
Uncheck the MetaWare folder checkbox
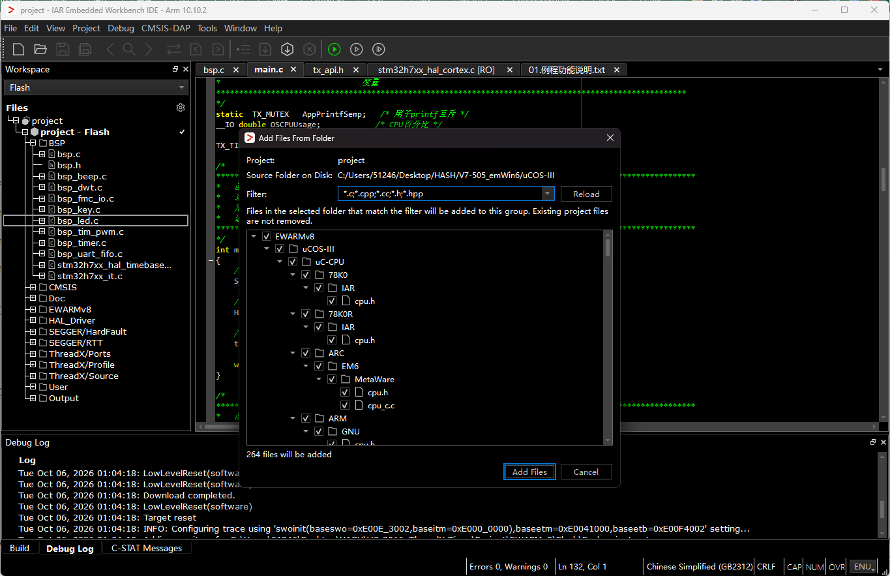click(332, 380)
